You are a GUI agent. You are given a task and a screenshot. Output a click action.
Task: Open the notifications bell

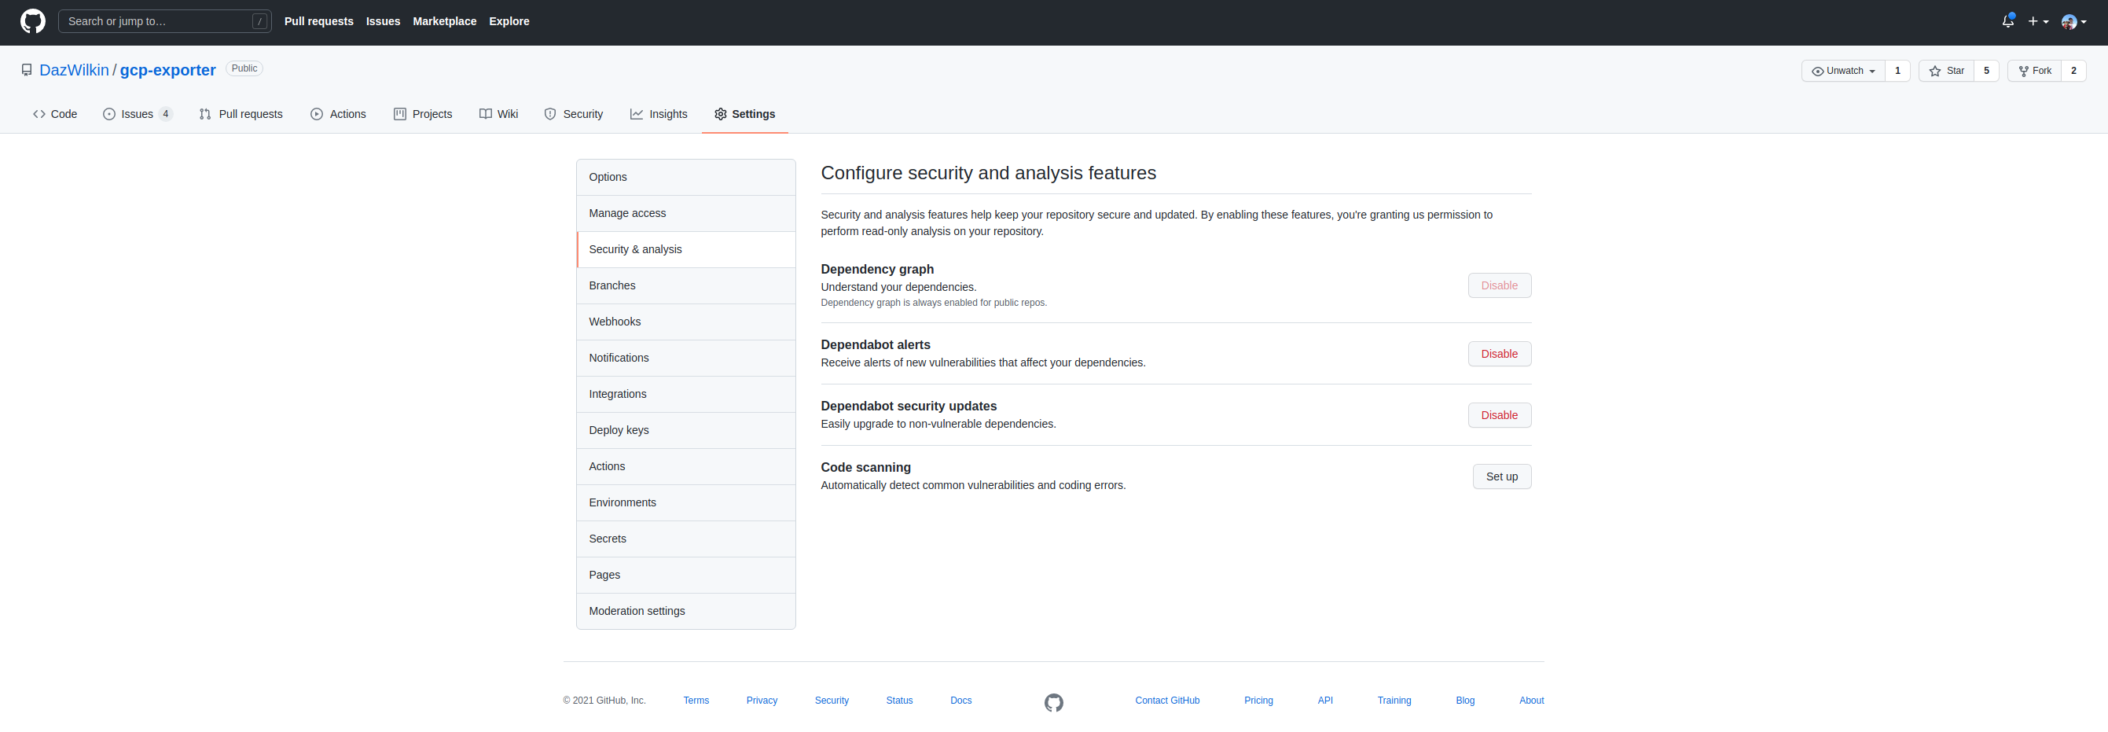[x=2007, y=21]
